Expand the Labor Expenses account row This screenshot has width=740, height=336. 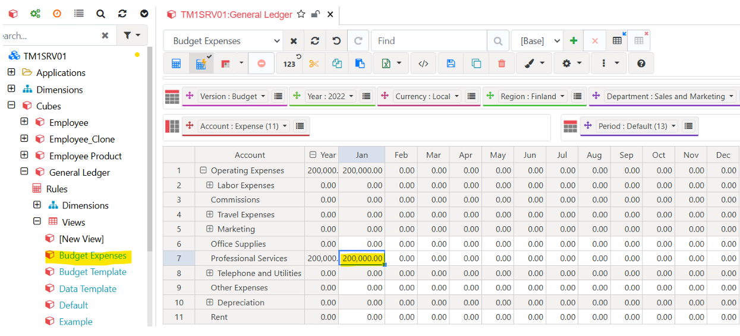pyautogui.click(x=210, y=185)
